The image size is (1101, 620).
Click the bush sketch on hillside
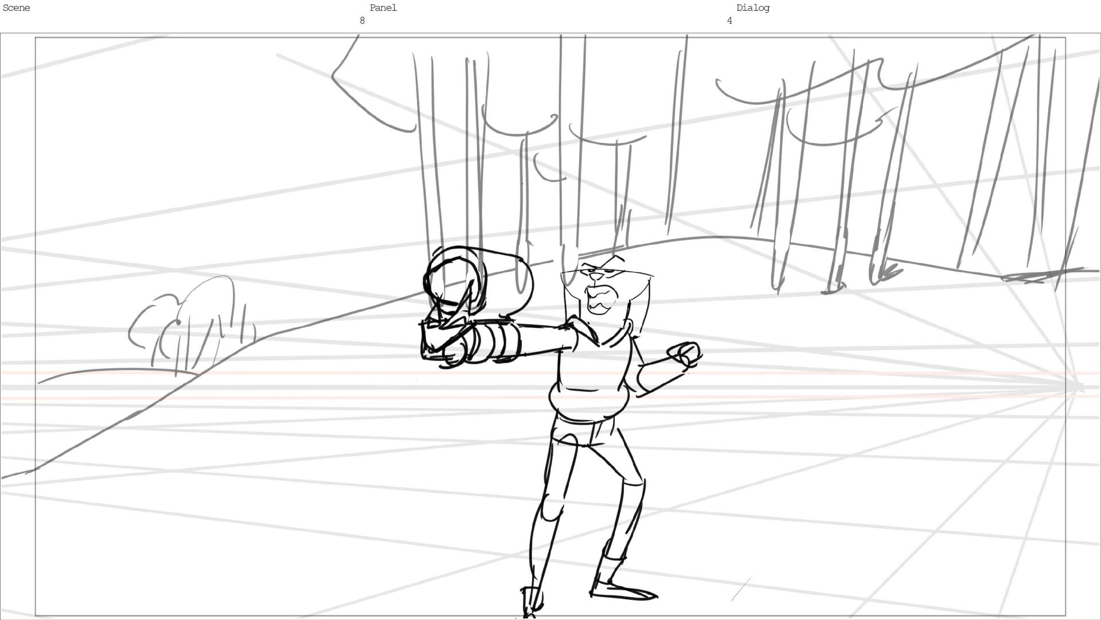coord(192,327)
